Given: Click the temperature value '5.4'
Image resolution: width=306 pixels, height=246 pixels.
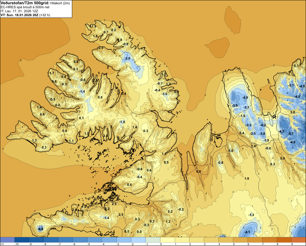Looking at the screenshot, I should tap(124, 94).
